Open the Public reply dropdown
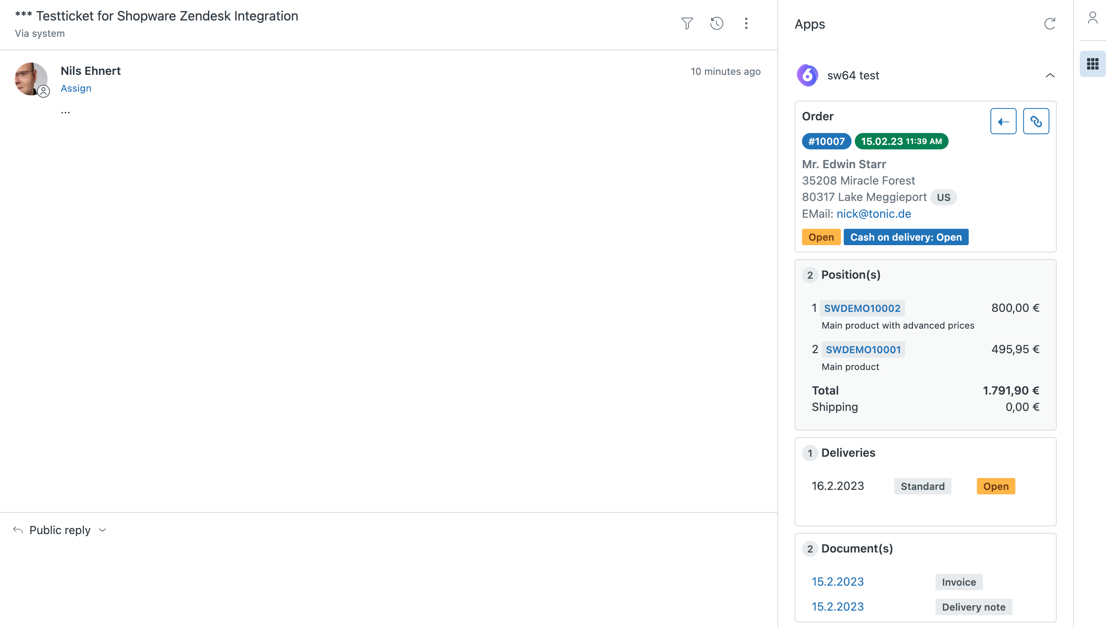This screenshot has width=1110, height=627. (67, 530)
